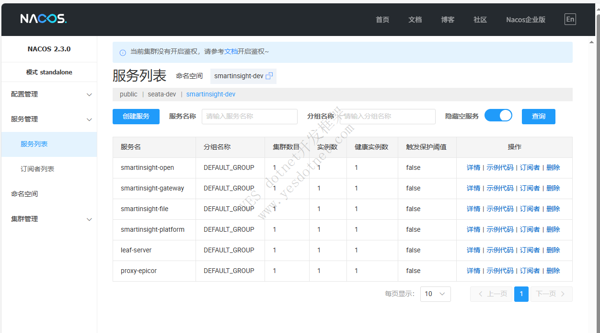Image resolution: width=600 pixels, height=333 pixels.
Task: Select the smartinsight-dev namespace tab
Action: pyautogui.click(x=211, y=95)
